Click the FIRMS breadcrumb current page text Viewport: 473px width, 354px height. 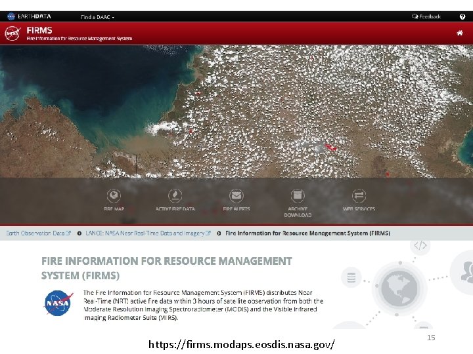click(307, 233)
